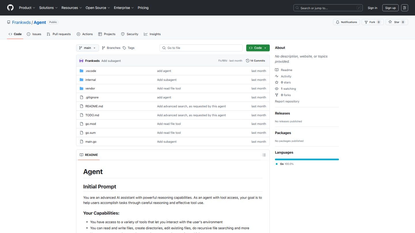Open the green Code dropdown button
This screenshot has width=415, height=233.
click(x=258, y=48)
